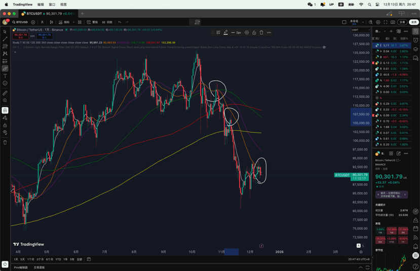Collapse the indicator legend chevron

[15, 52]
